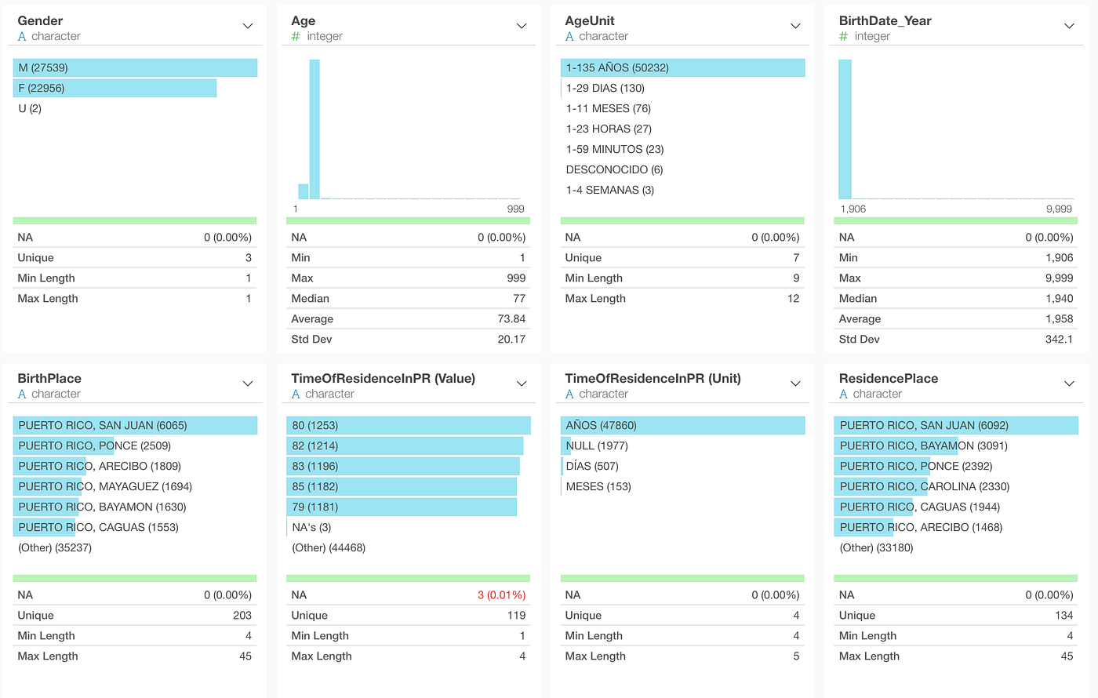Open the BirthDate_Year options chevron

tap(1069, 25)
